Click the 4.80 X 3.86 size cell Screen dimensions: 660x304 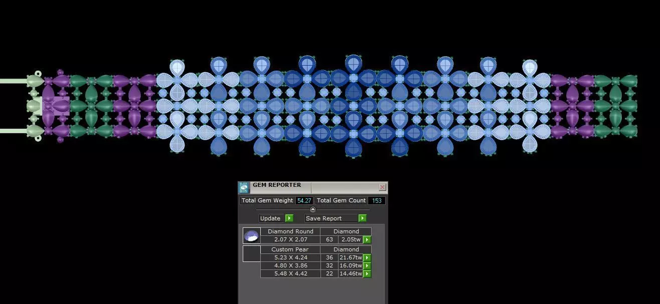tap(290, 265)
